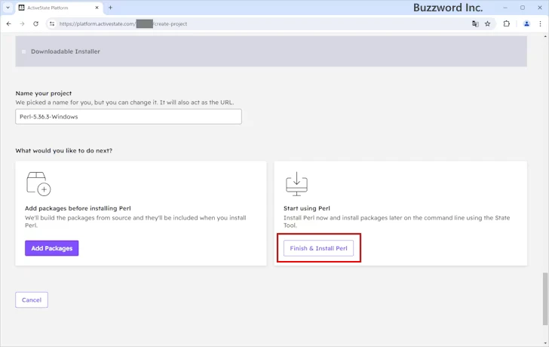
Task: Click the scrollbar down arrow
Action: point(545,343)
